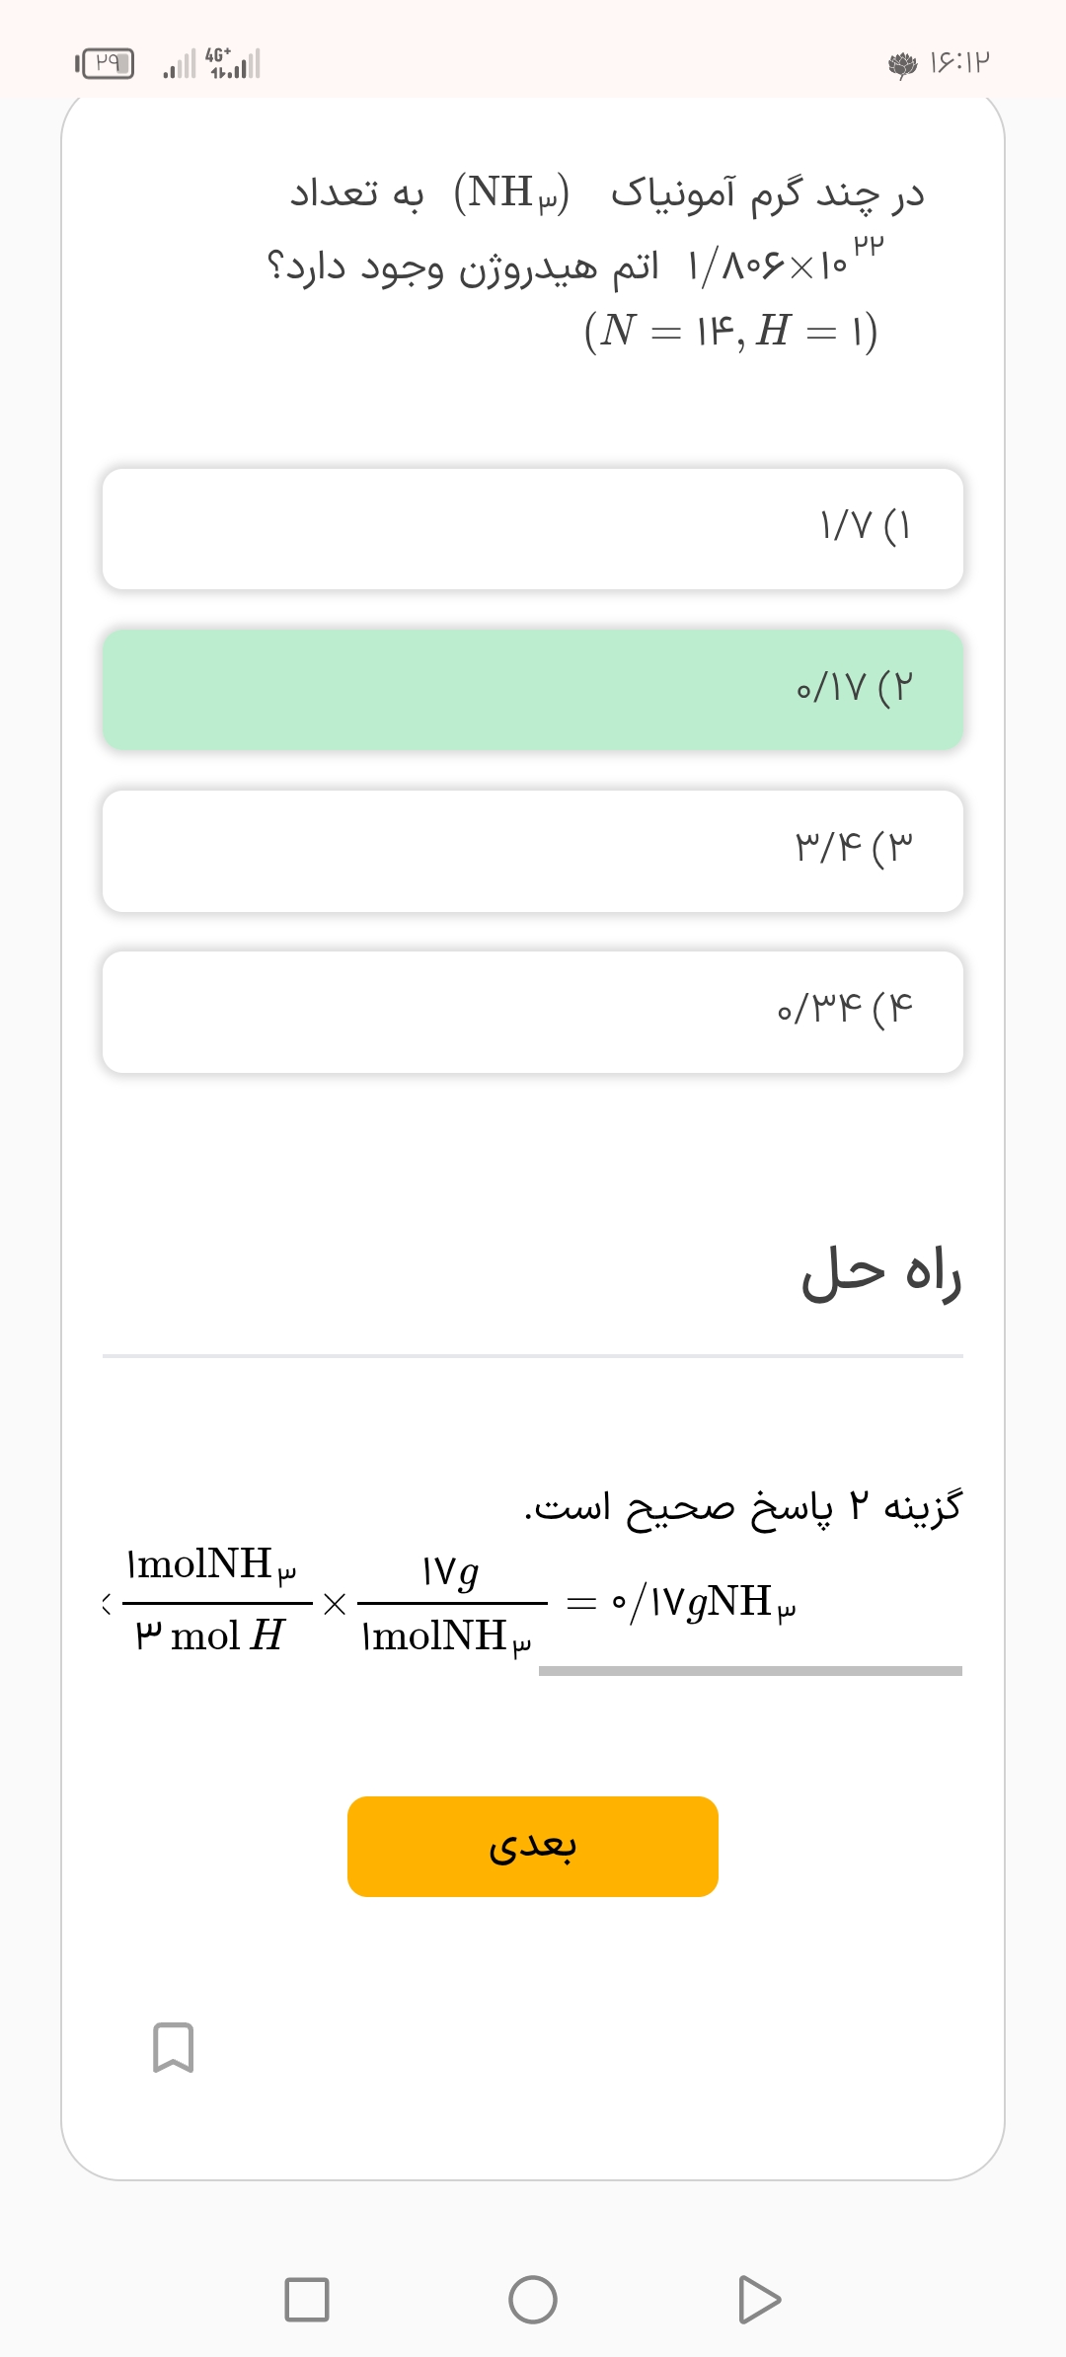Tap the ۱۶:۱۲ clock in status bar

click(x=959, y=63)
